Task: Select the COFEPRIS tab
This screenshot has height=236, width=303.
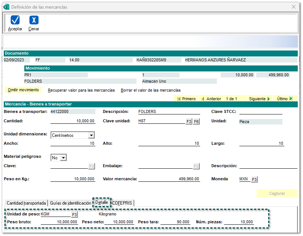Action: (123, 203)
